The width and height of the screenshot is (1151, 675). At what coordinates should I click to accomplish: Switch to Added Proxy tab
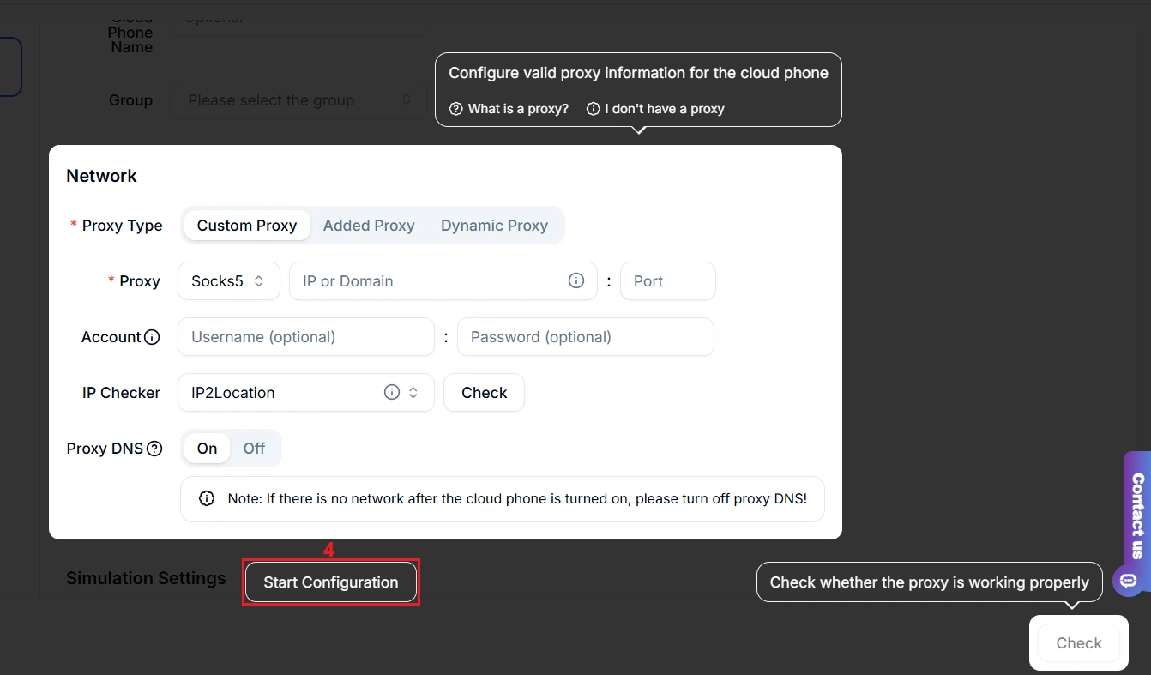(369, 226)
